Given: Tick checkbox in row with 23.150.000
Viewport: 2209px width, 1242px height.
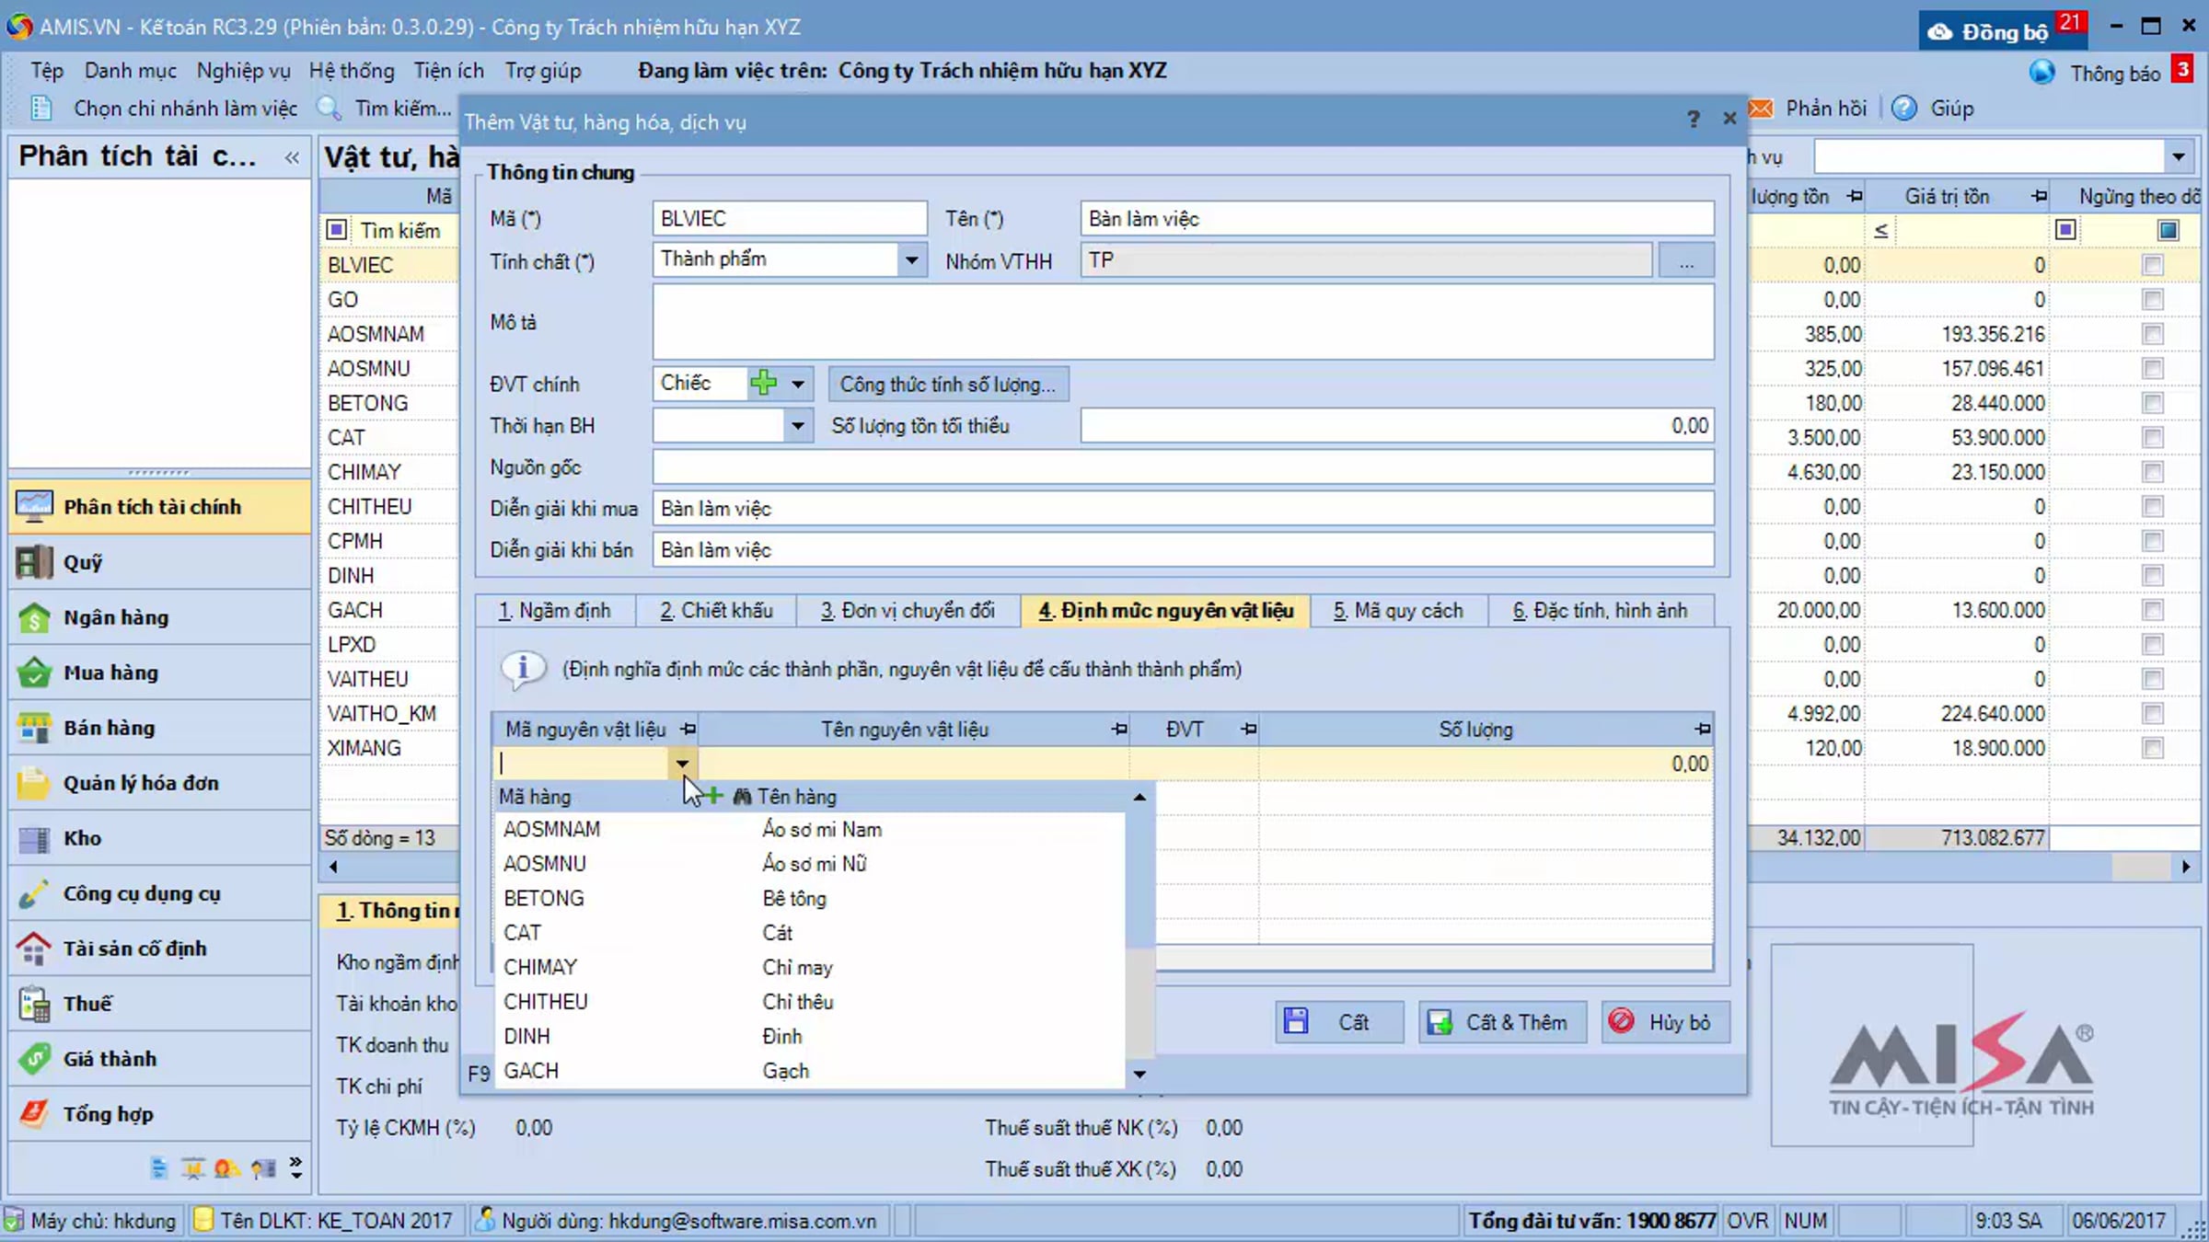Looking at the screenshot, I should click(x=2152, y=472).
